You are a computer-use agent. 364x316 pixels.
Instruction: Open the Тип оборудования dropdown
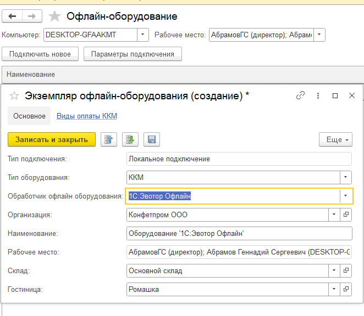pyautogui.click(x=346, y=177)
